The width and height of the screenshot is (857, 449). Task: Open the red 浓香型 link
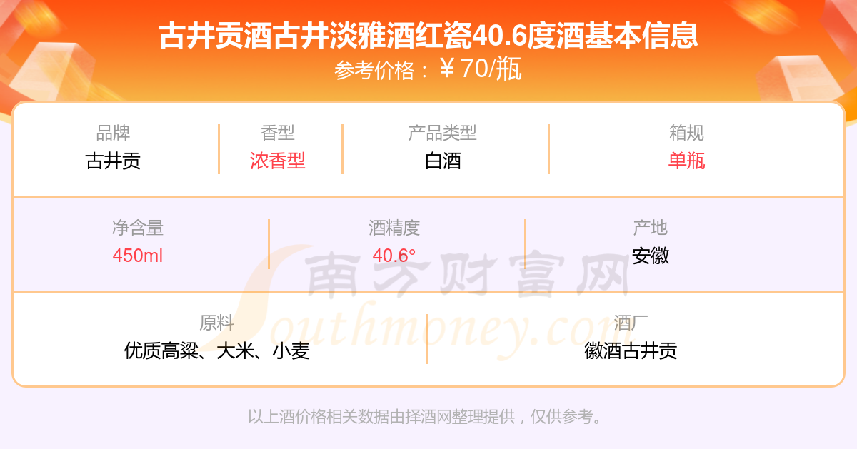coord(278,161)
